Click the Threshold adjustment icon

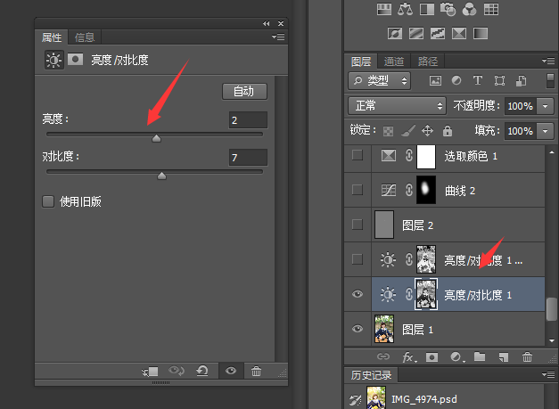tap(438, 34)
